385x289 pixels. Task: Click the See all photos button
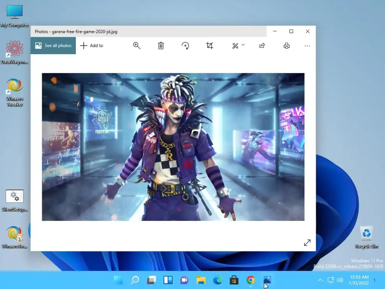(x=53, y=46)
